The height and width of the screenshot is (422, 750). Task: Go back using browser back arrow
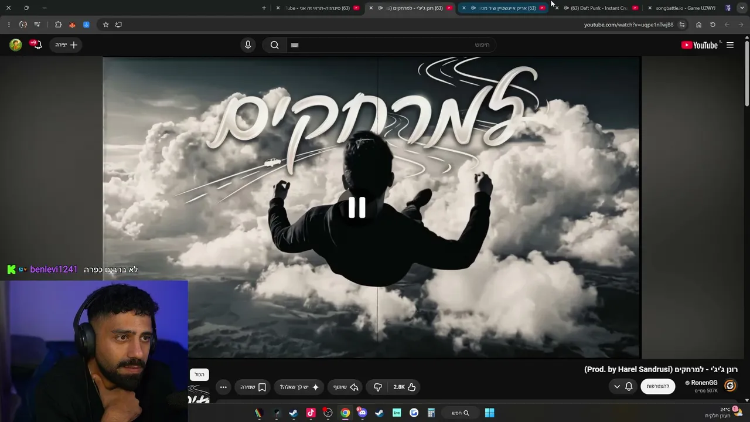(x=741, y=25)
